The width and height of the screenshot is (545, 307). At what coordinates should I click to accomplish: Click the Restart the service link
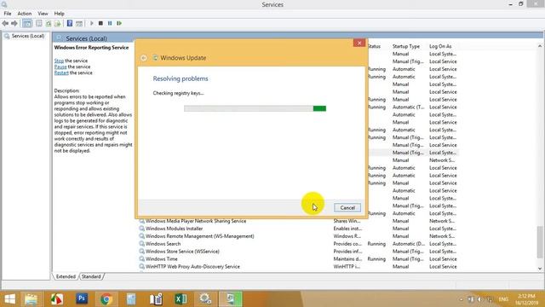click(x=61, y=72)
